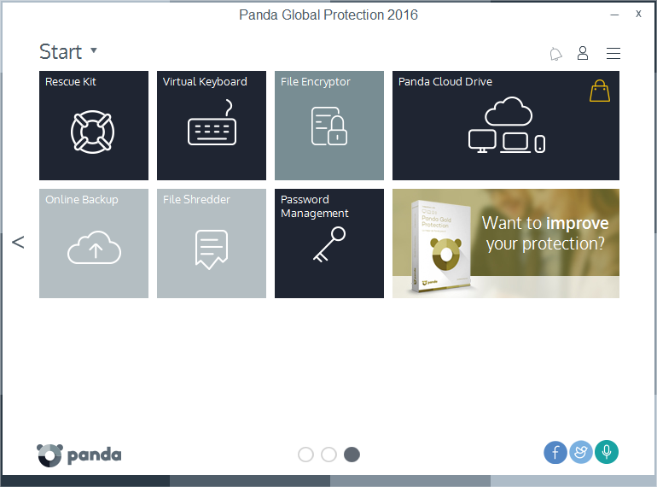Screen dimensions: 657x487
Task: Open the File Shredder tile
Action: point(212,243)
